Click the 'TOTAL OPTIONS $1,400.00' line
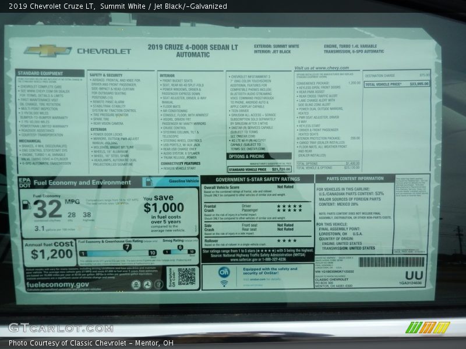The image size is (466, 349). pos(328,163)
